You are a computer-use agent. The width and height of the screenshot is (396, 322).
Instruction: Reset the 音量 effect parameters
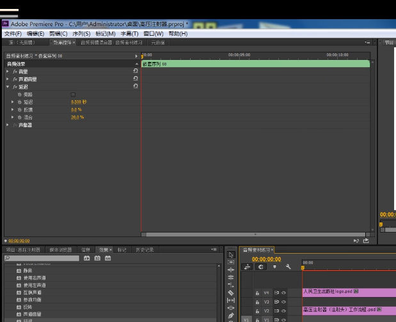[x=135, y=71]
